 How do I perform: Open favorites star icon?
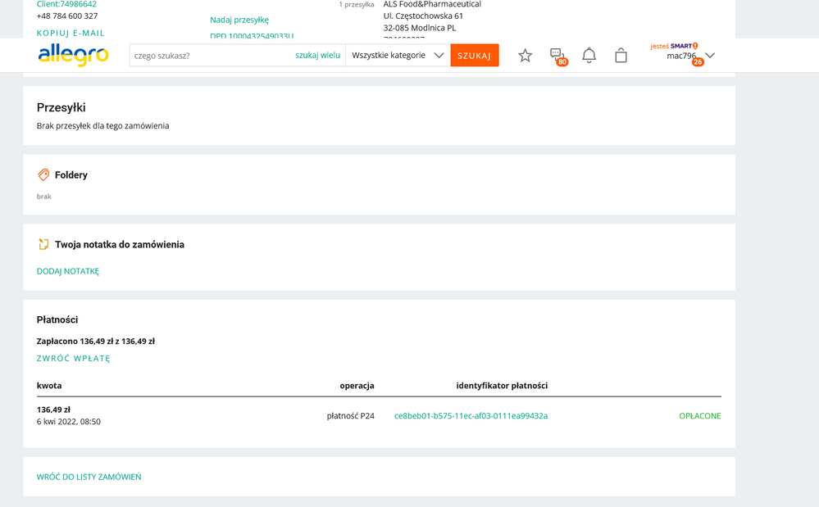pos(526,55)
